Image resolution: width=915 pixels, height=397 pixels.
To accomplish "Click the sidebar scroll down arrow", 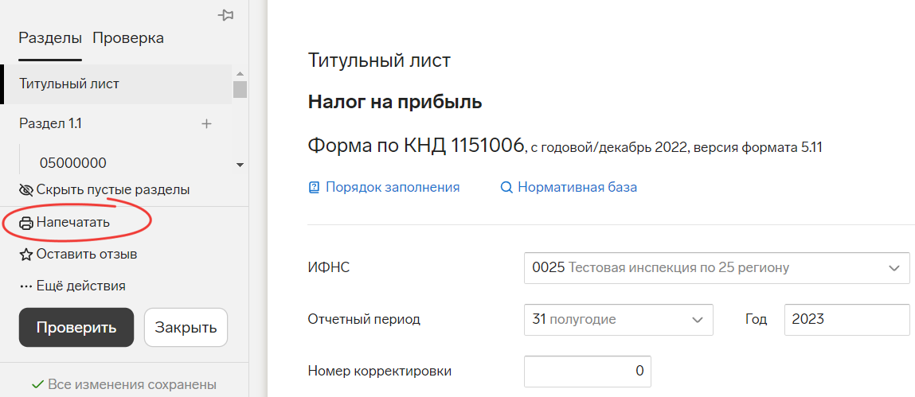I will pyautogui.click(x=239, y=165).
